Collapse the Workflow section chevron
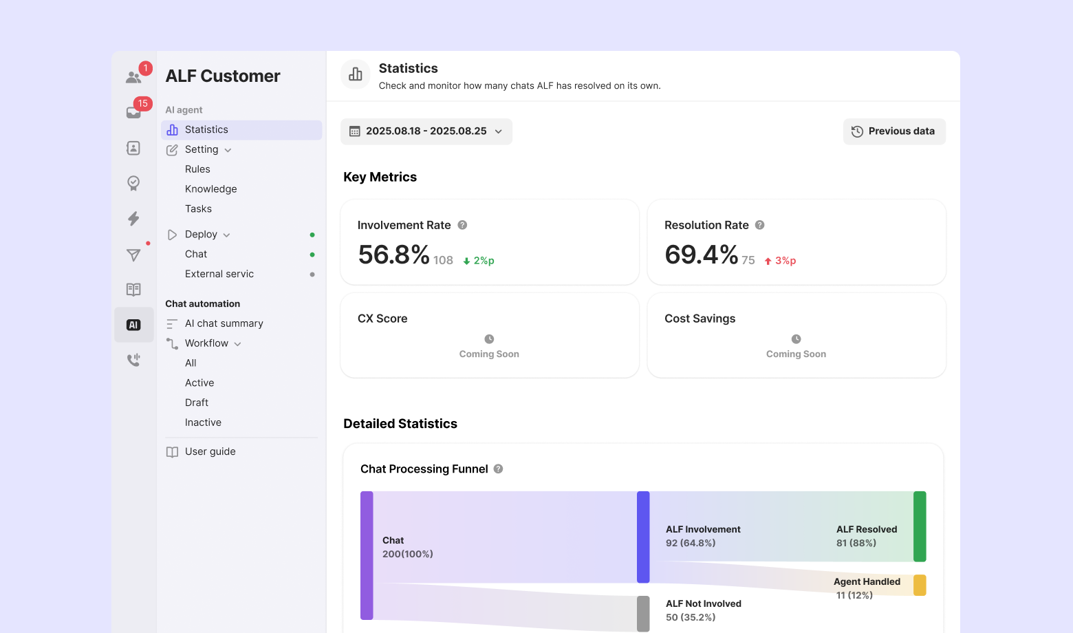Screen dimensions: 1073x633 click(x=237, y=344)
